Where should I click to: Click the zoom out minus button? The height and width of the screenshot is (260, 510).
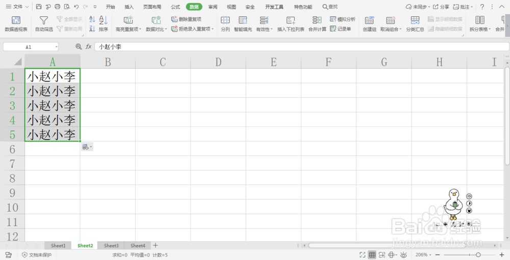tap(438, 255)
